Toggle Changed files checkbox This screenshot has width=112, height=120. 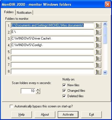[x=64, y=91]
